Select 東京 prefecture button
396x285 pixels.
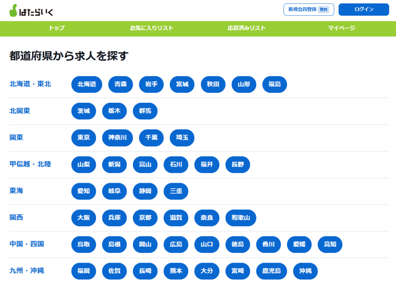click(84, 138)
